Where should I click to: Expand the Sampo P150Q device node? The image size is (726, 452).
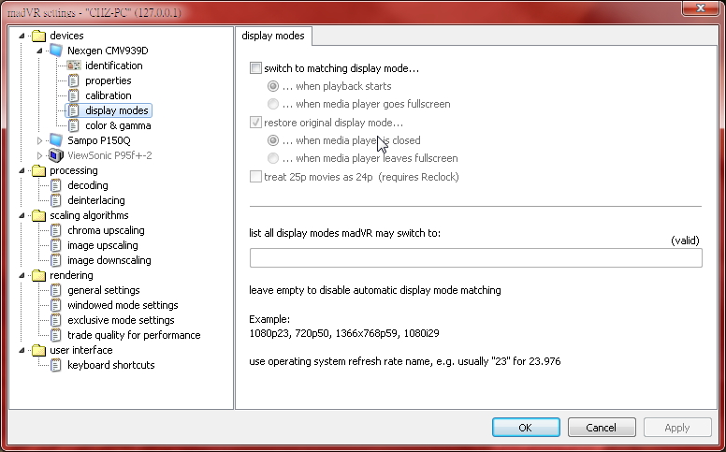[40, 140]
